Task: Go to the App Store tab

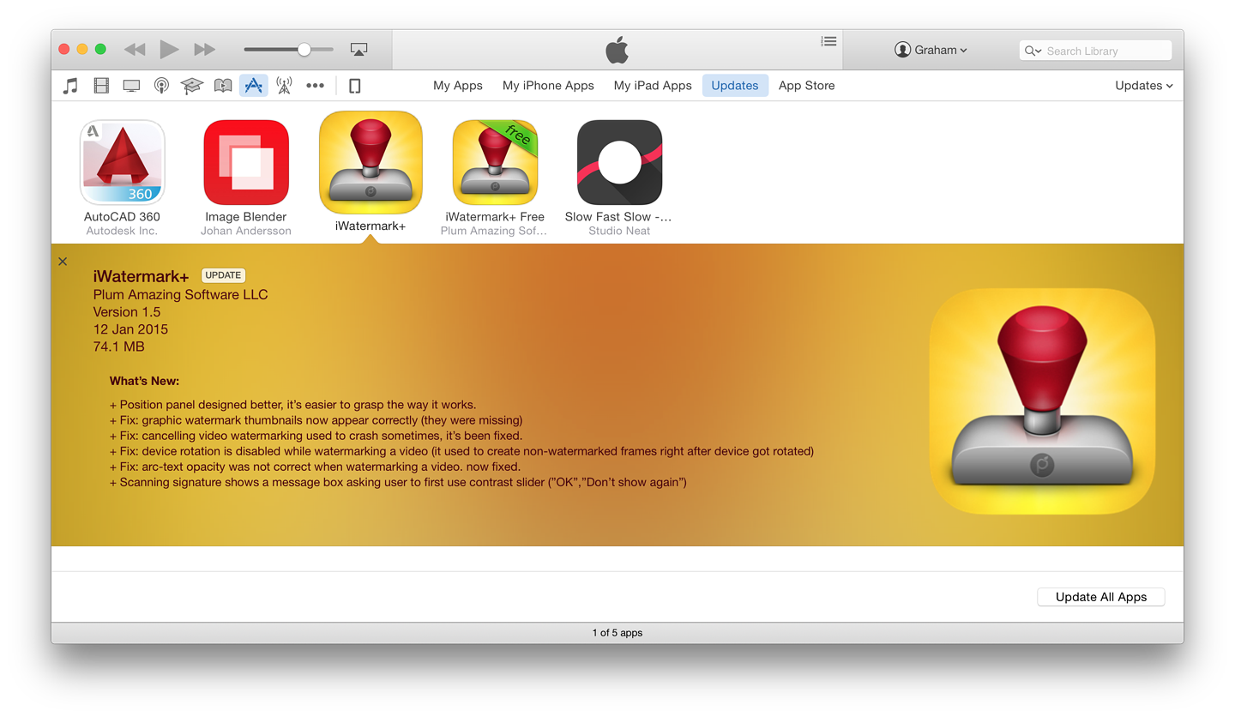Action: coord(806,86)
